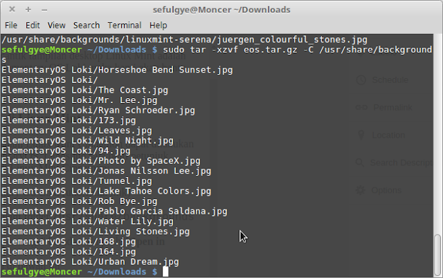The height and width of the screenshot is (278, 443).
Task: Open the View menu
Action: click(57, 26)
